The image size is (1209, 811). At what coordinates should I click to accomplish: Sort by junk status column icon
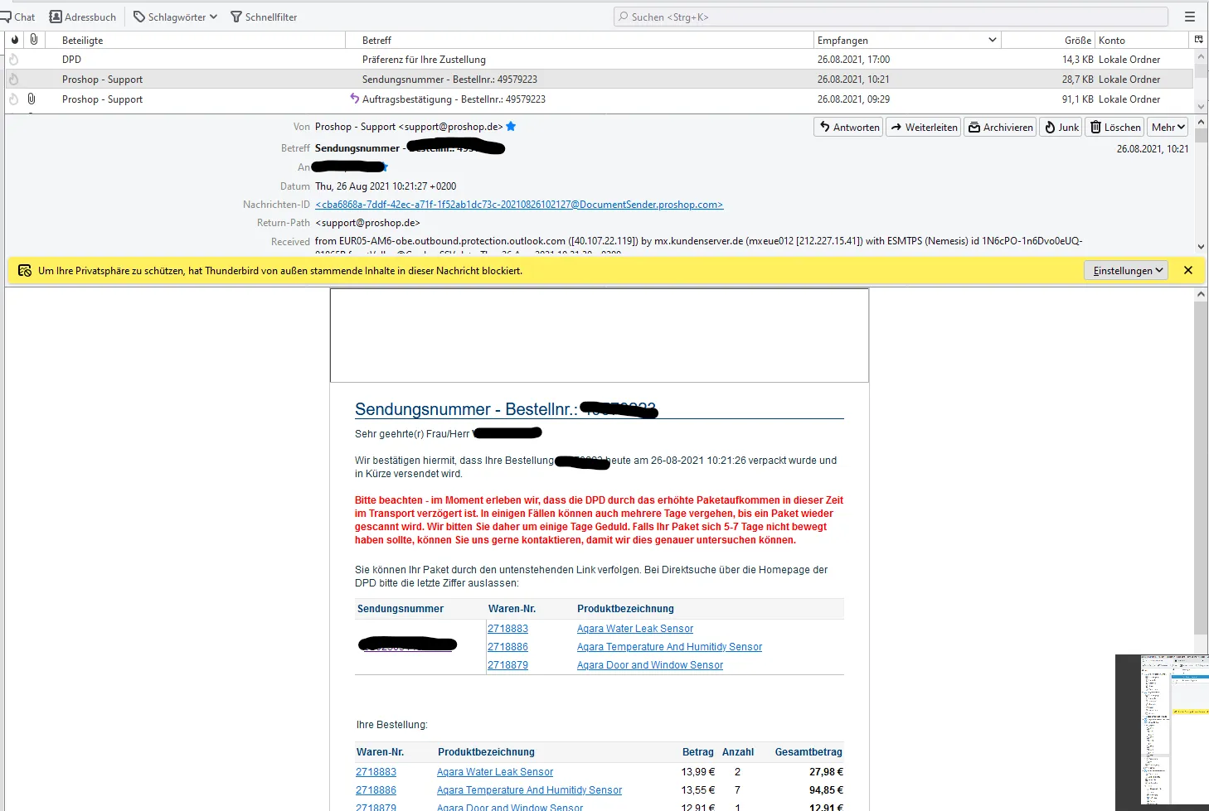coord(14,40)
